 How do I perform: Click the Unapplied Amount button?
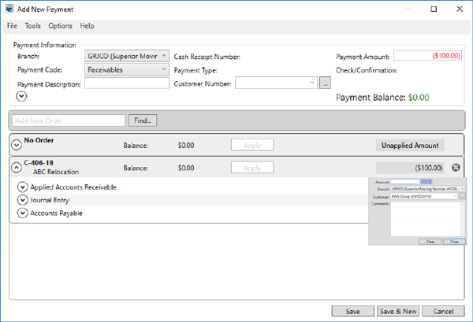point(409,145)
